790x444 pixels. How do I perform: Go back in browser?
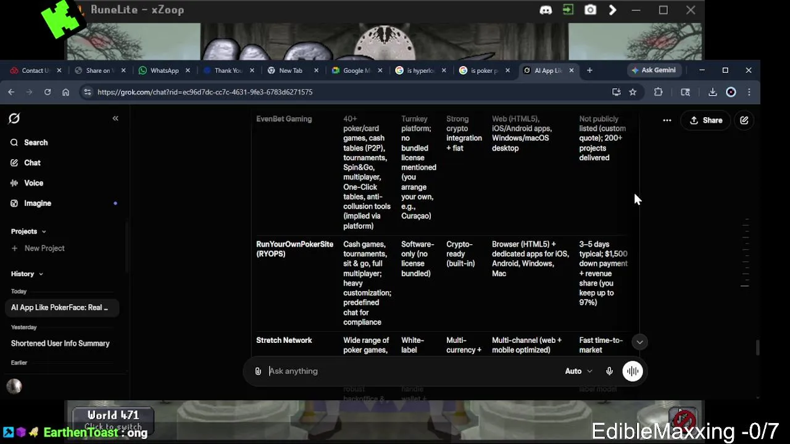click(x=11, y=92)
